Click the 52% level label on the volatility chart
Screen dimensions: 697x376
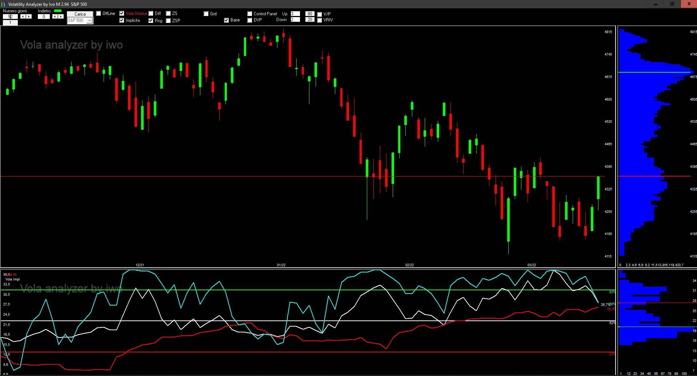point(612,323)
